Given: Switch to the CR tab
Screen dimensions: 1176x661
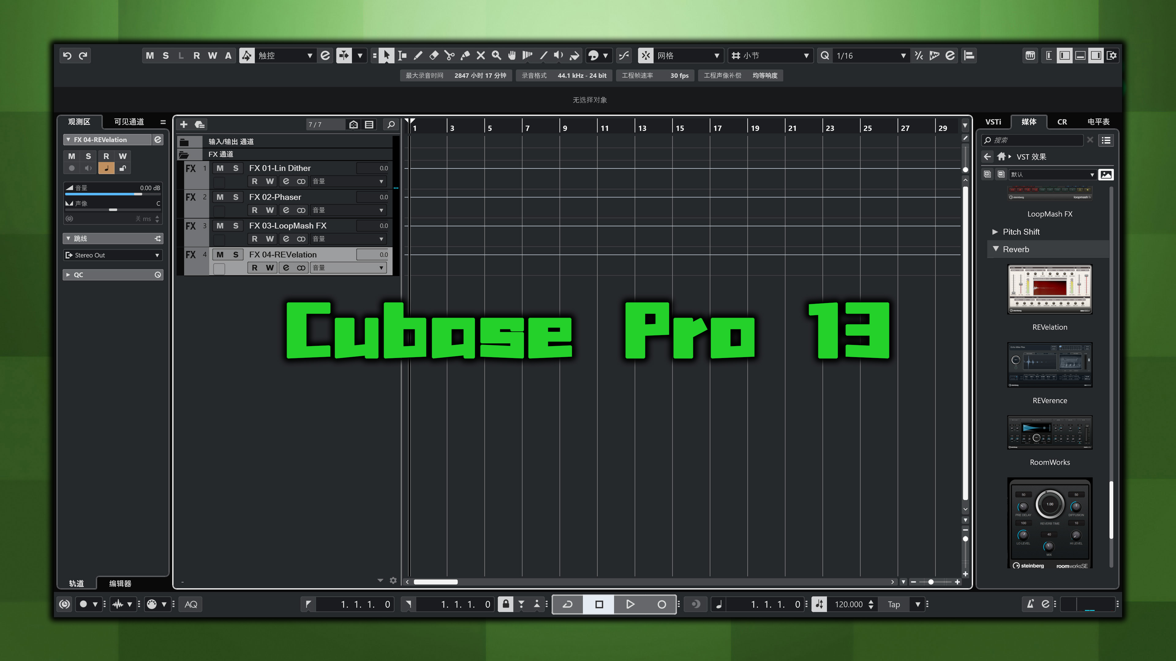Looking at the screenshot, I should pyautogui.click(x=1062, y=122).
